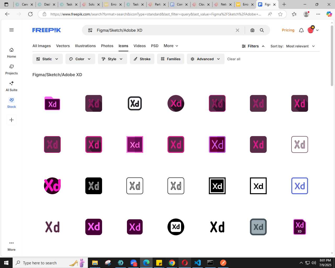Image resolution: width=335 pixels, height=268 pixels.
Task: Click Clear all filters
Action: click(x=234, y=59)
